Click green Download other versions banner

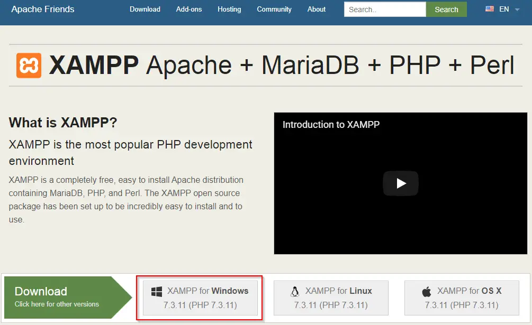click(68, 298)
